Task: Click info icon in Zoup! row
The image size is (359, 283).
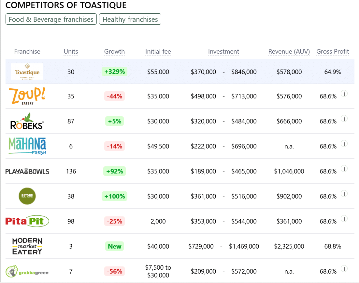Action: coord(344,94)
